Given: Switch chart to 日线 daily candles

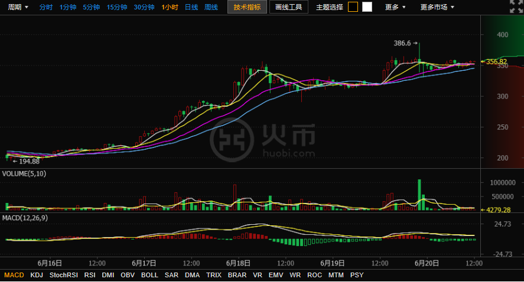Looking at the screenshot, I should [x=191, y=7].
